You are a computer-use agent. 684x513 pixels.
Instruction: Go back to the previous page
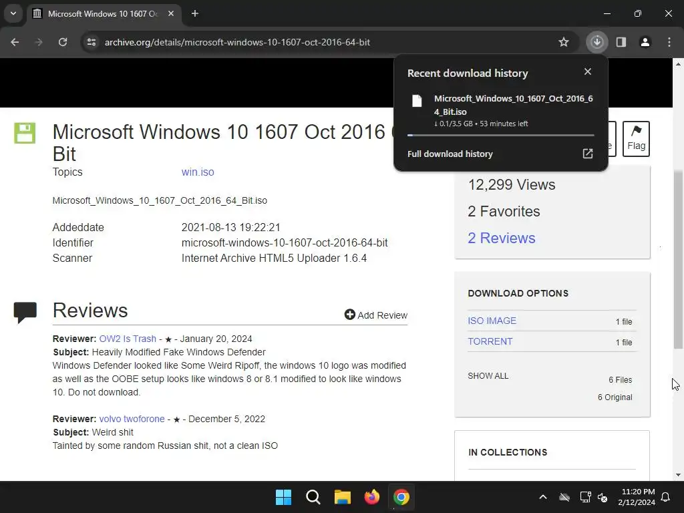point(15,42)
